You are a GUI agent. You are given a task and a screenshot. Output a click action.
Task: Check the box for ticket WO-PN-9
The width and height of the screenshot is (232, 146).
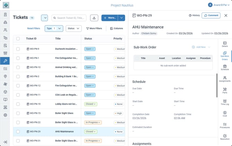pyautogui.click(x=18, y=49)
